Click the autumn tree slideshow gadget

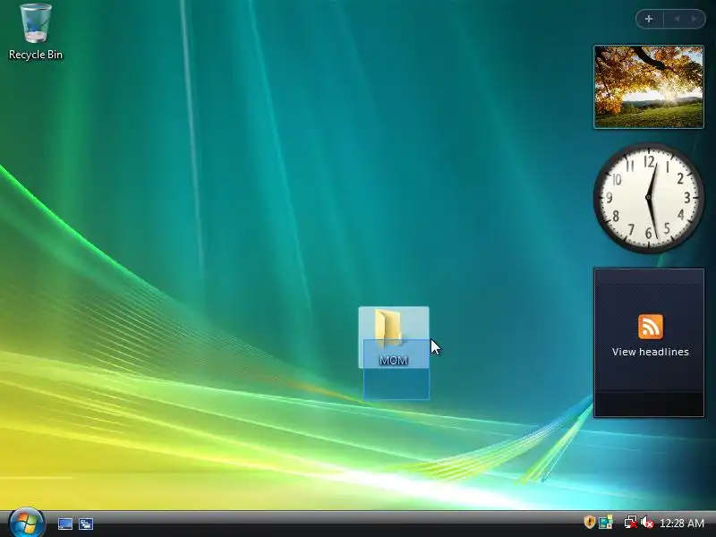pos(649,87)
